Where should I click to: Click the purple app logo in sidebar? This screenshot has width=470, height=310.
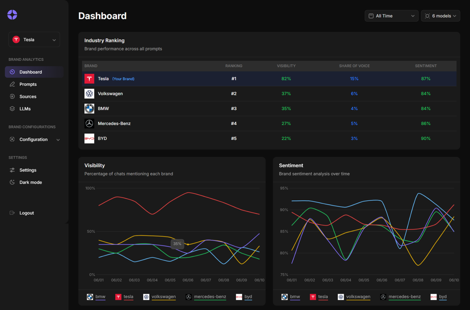point(12,15)
